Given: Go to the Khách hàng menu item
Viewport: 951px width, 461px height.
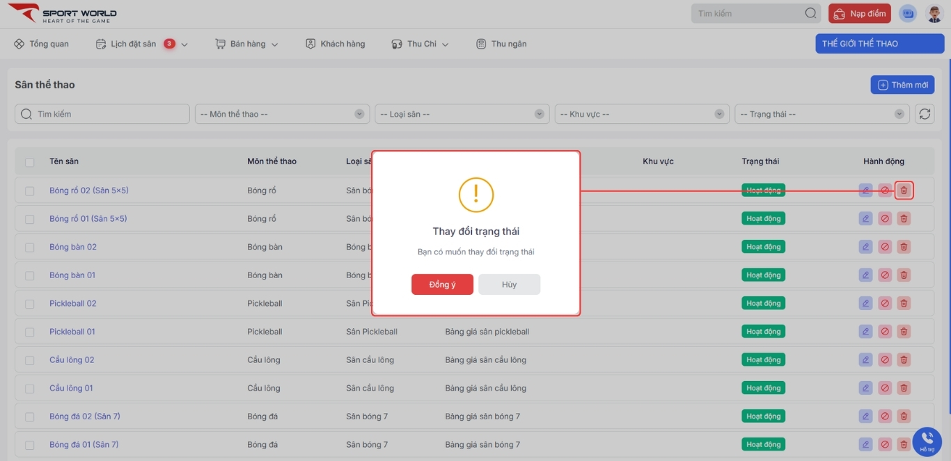Looking at the screenshot, I should 336,44.
